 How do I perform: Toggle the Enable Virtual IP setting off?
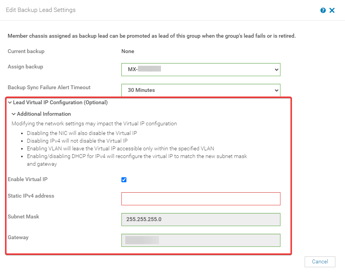pyautogui.click(x=124, y=180)
